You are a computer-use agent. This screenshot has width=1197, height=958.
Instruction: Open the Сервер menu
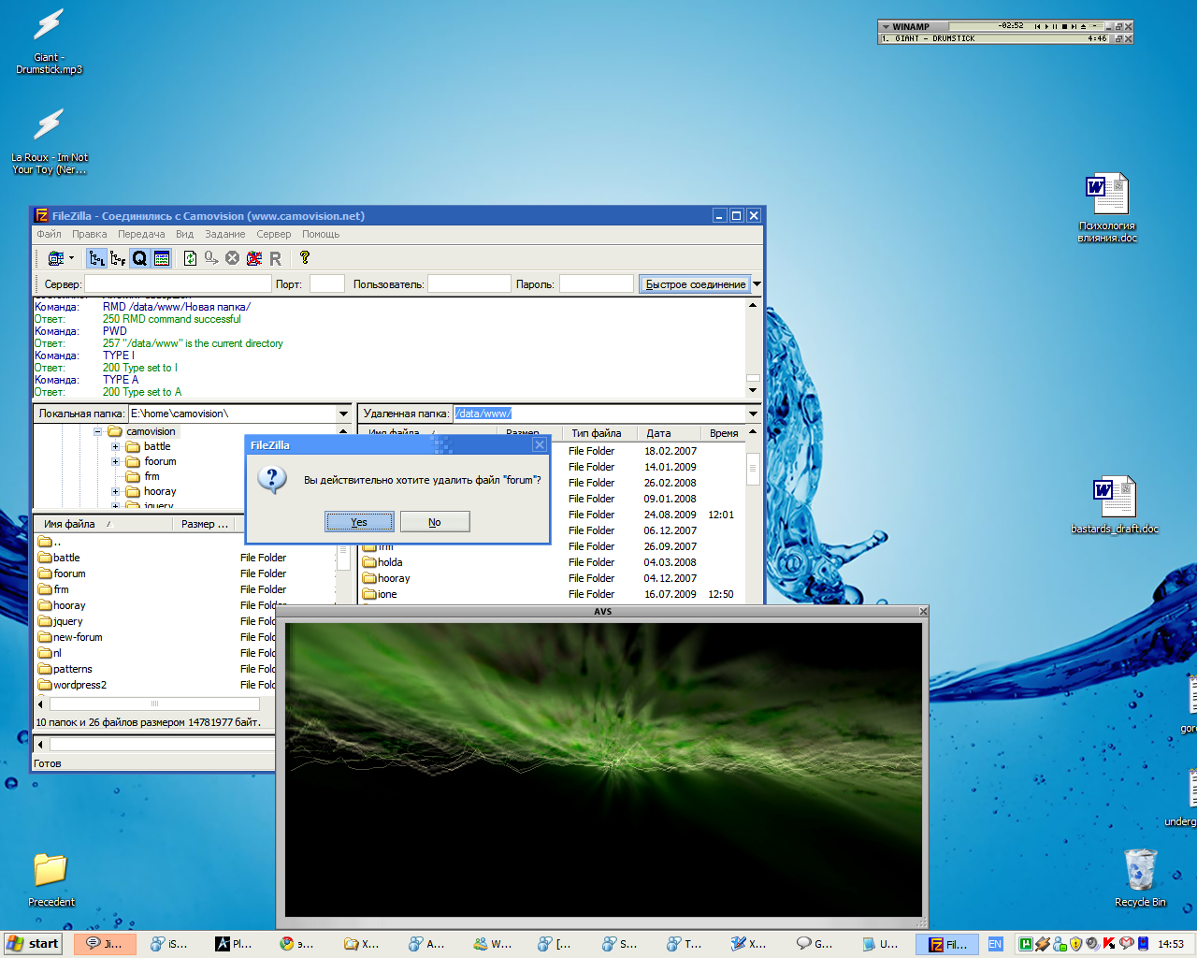tap(273, 234)
